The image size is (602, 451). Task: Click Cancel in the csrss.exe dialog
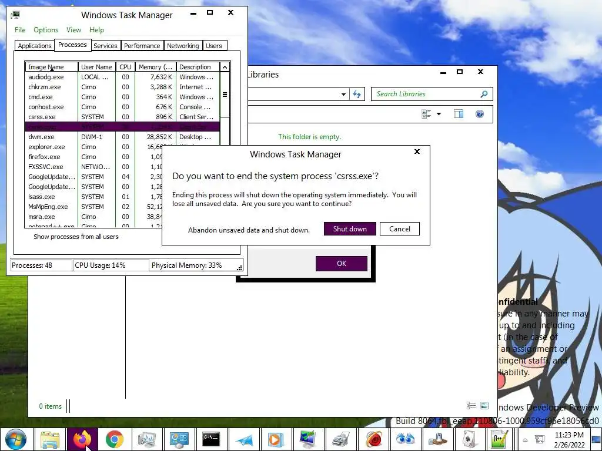400,229
